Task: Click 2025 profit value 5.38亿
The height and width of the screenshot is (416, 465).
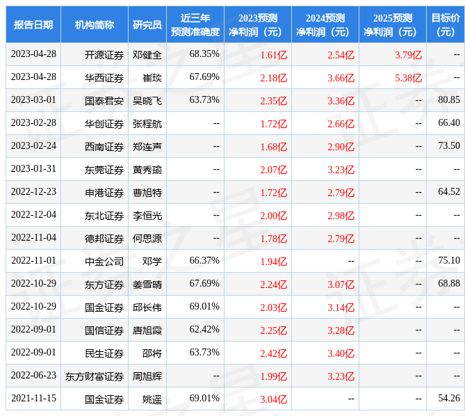Action: coord(408,79)
